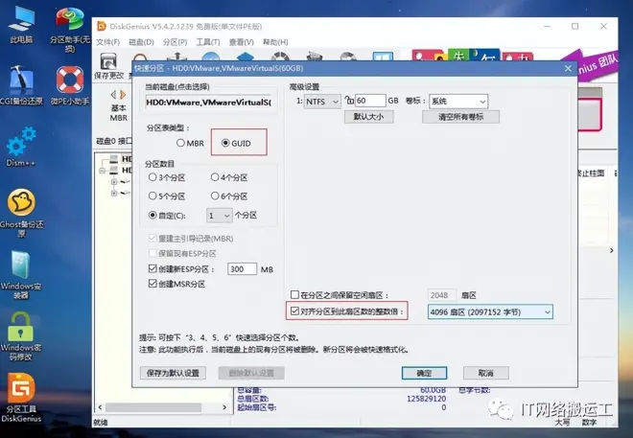Select the GUID partition table type
This screenshot has width=633, height=438.
[x=236, y=143]
